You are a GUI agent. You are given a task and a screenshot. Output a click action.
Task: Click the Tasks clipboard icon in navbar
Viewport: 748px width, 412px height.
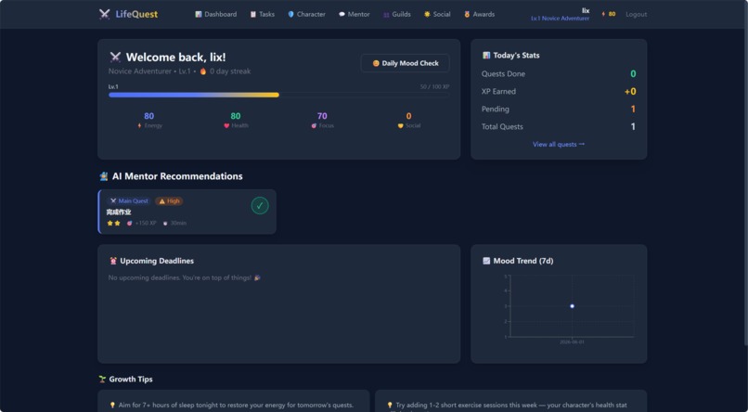[x=253, y=14]
